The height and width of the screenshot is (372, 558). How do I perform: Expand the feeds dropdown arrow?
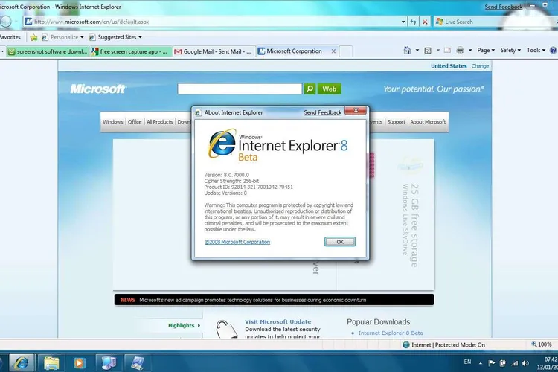438,51
